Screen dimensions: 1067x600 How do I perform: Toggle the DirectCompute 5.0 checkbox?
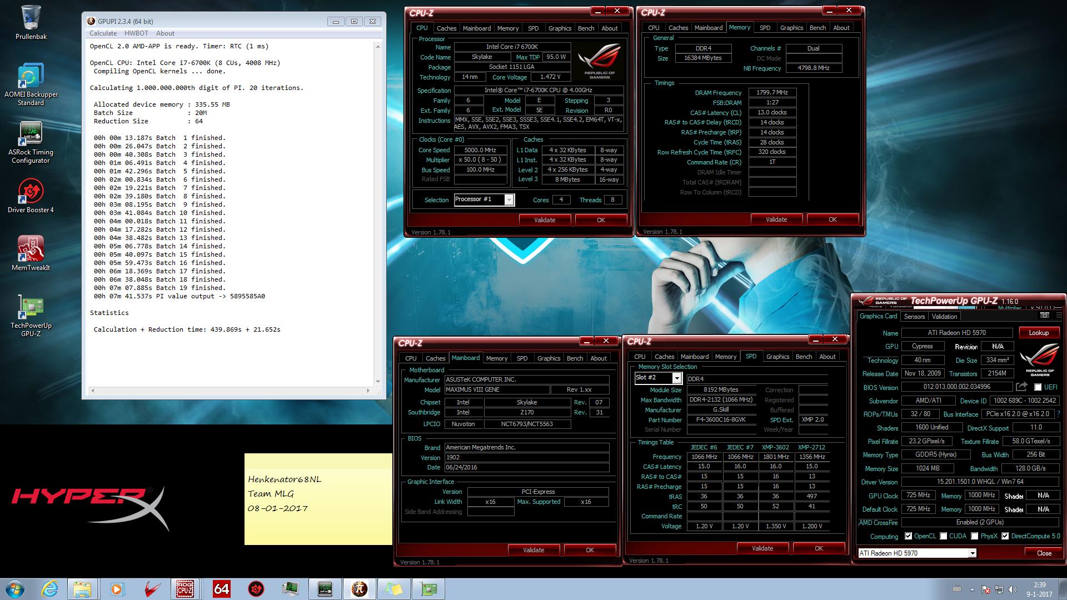coord(1005,536)
